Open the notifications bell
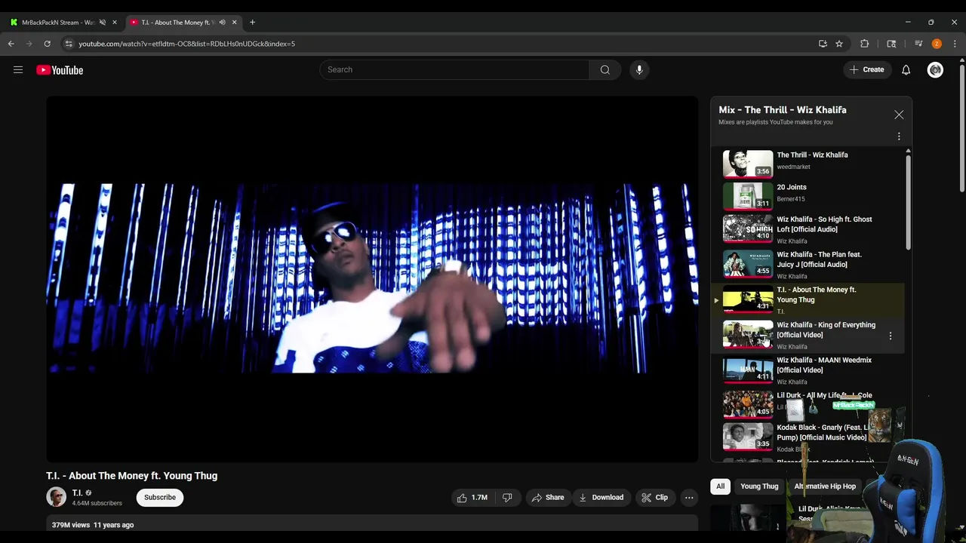Image resolution: width=966 pixels, height=543 pixels. tap(906, 69)
